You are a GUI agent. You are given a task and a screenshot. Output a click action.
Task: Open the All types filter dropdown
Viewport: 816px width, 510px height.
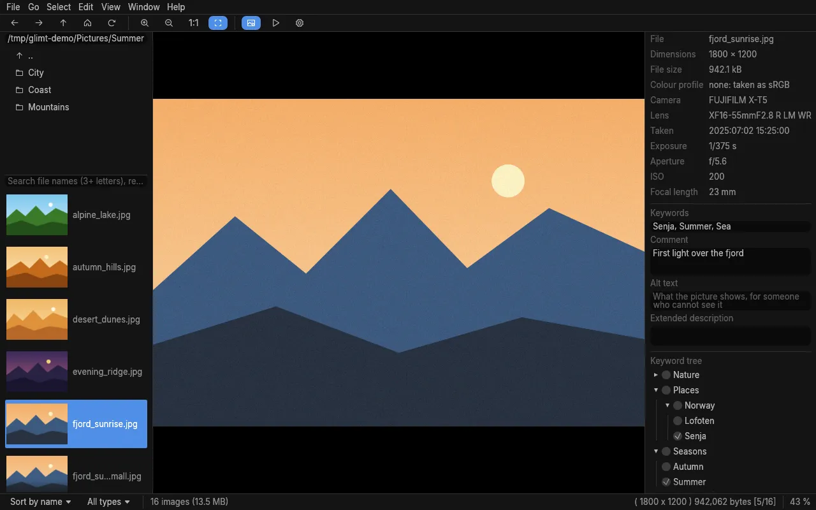click(x=108, y=502)
